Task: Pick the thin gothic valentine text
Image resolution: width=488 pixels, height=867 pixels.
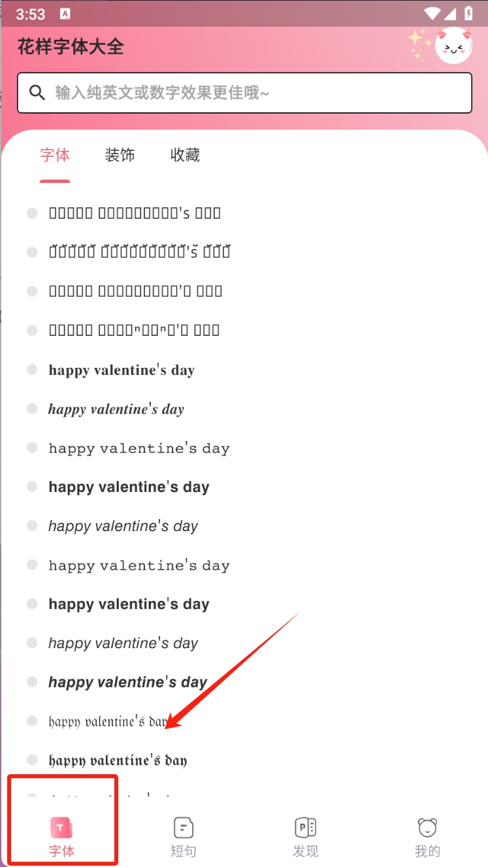Action: (108, 722)
